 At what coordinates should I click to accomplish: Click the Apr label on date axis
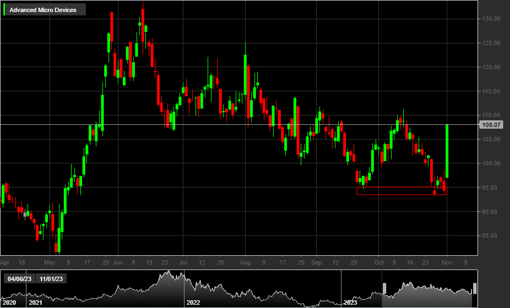5,262
